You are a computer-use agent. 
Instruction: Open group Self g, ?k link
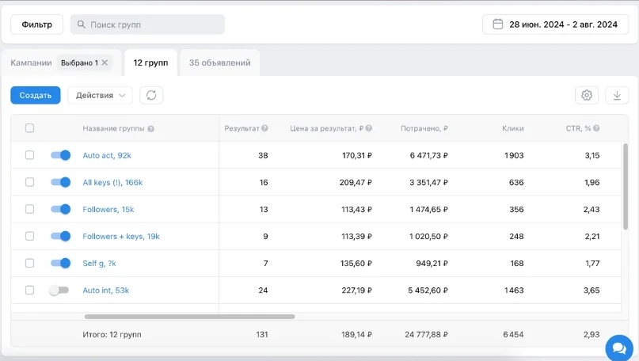100,263
